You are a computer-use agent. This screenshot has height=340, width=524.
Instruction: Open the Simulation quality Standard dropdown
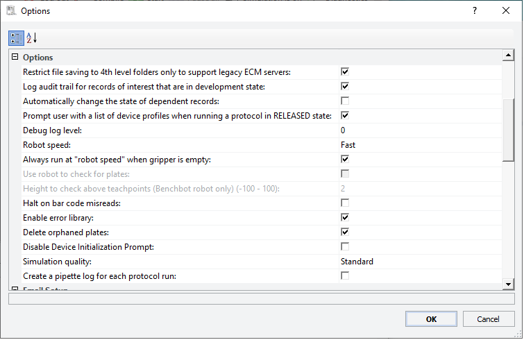point(421,262)
